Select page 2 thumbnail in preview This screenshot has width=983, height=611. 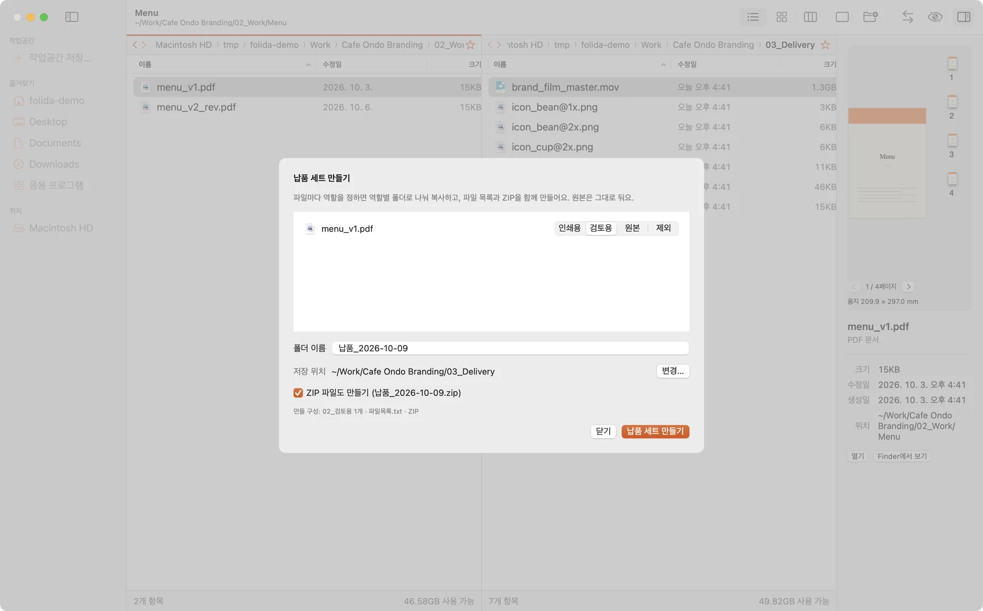pos(952,107)
